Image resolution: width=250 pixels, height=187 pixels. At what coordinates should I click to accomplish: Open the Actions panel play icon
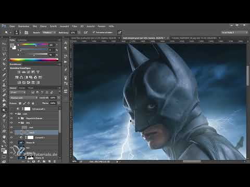coord(66,62)
